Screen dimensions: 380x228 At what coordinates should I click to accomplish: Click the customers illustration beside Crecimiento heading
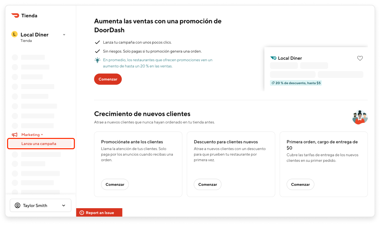tap(360, 117)
